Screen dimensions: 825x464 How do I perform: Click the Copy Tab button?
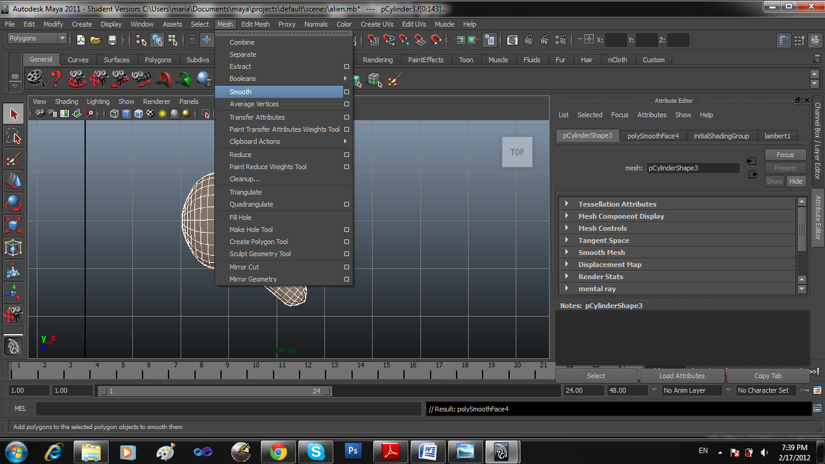pyautogui.click(x=768, y=376)
